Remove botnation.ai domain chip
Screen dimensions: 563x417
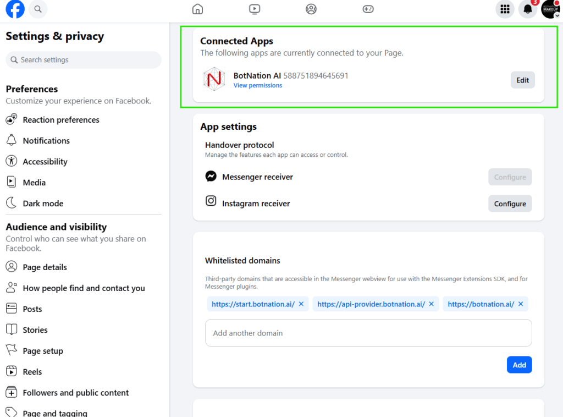coord(521,304)
